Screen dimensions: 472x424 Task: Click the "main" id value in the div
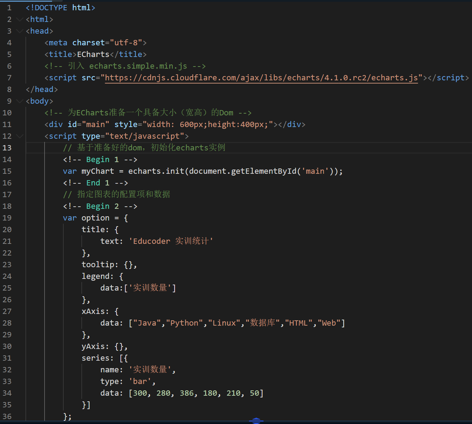(96, 125)
